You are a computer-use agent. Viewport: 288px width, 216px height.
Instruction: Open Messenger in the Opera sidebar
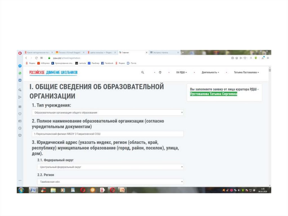tap(20, 66)
